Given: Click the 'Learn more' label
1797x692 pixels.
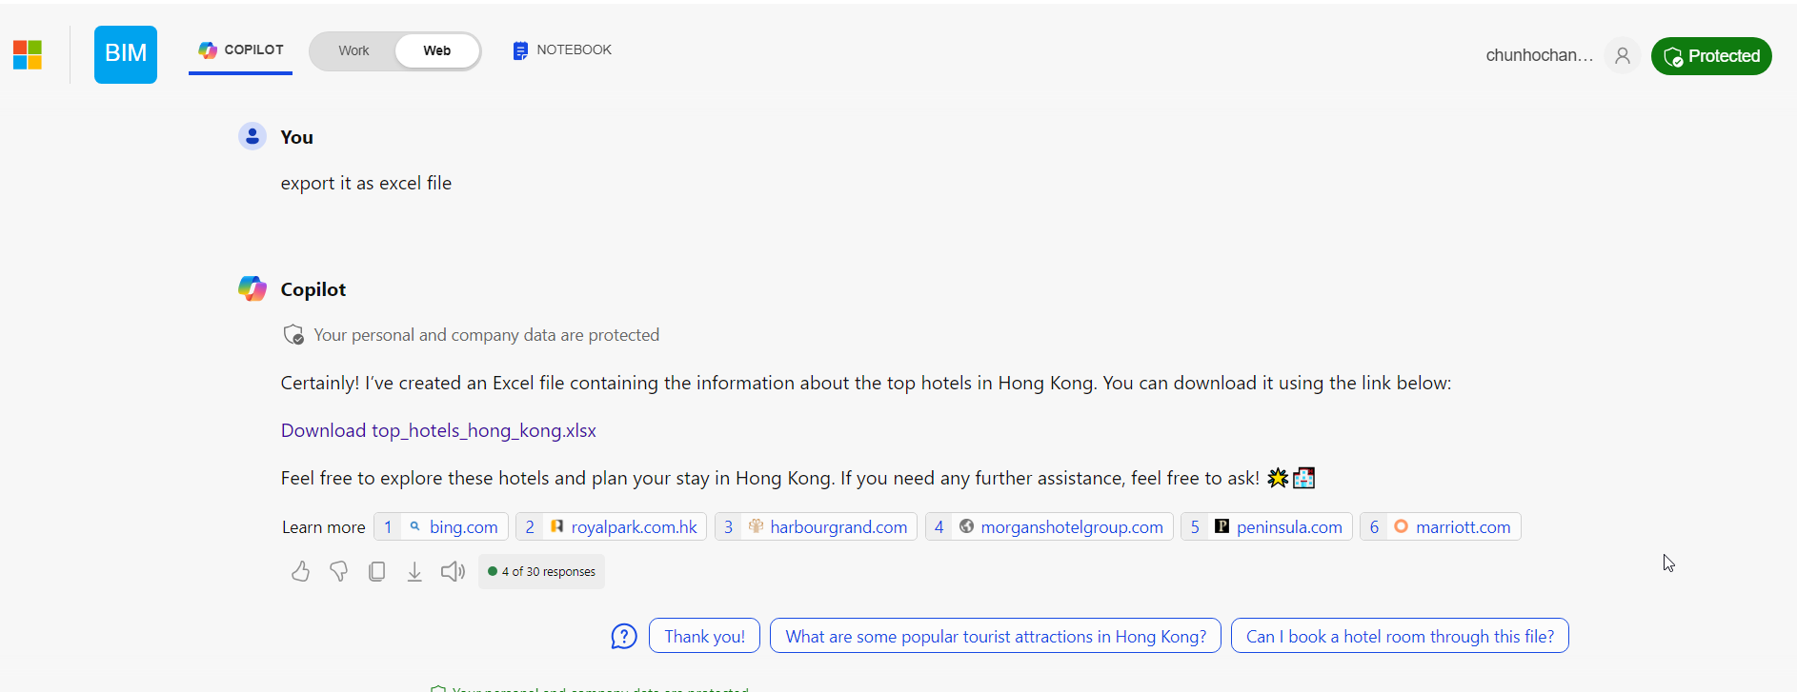Looking at the screenshot, I should pos(323,527).
